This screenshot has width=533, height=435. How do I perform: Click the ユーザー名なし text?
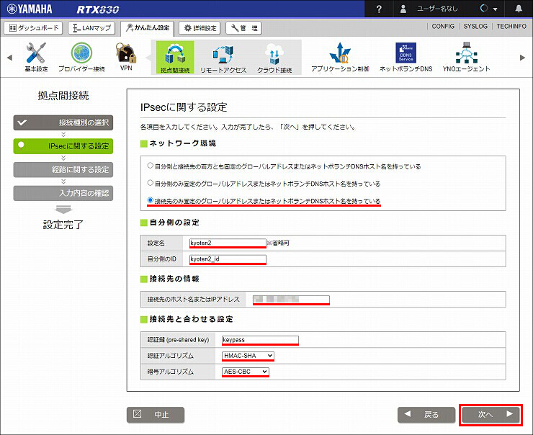[x=437, y=9]
